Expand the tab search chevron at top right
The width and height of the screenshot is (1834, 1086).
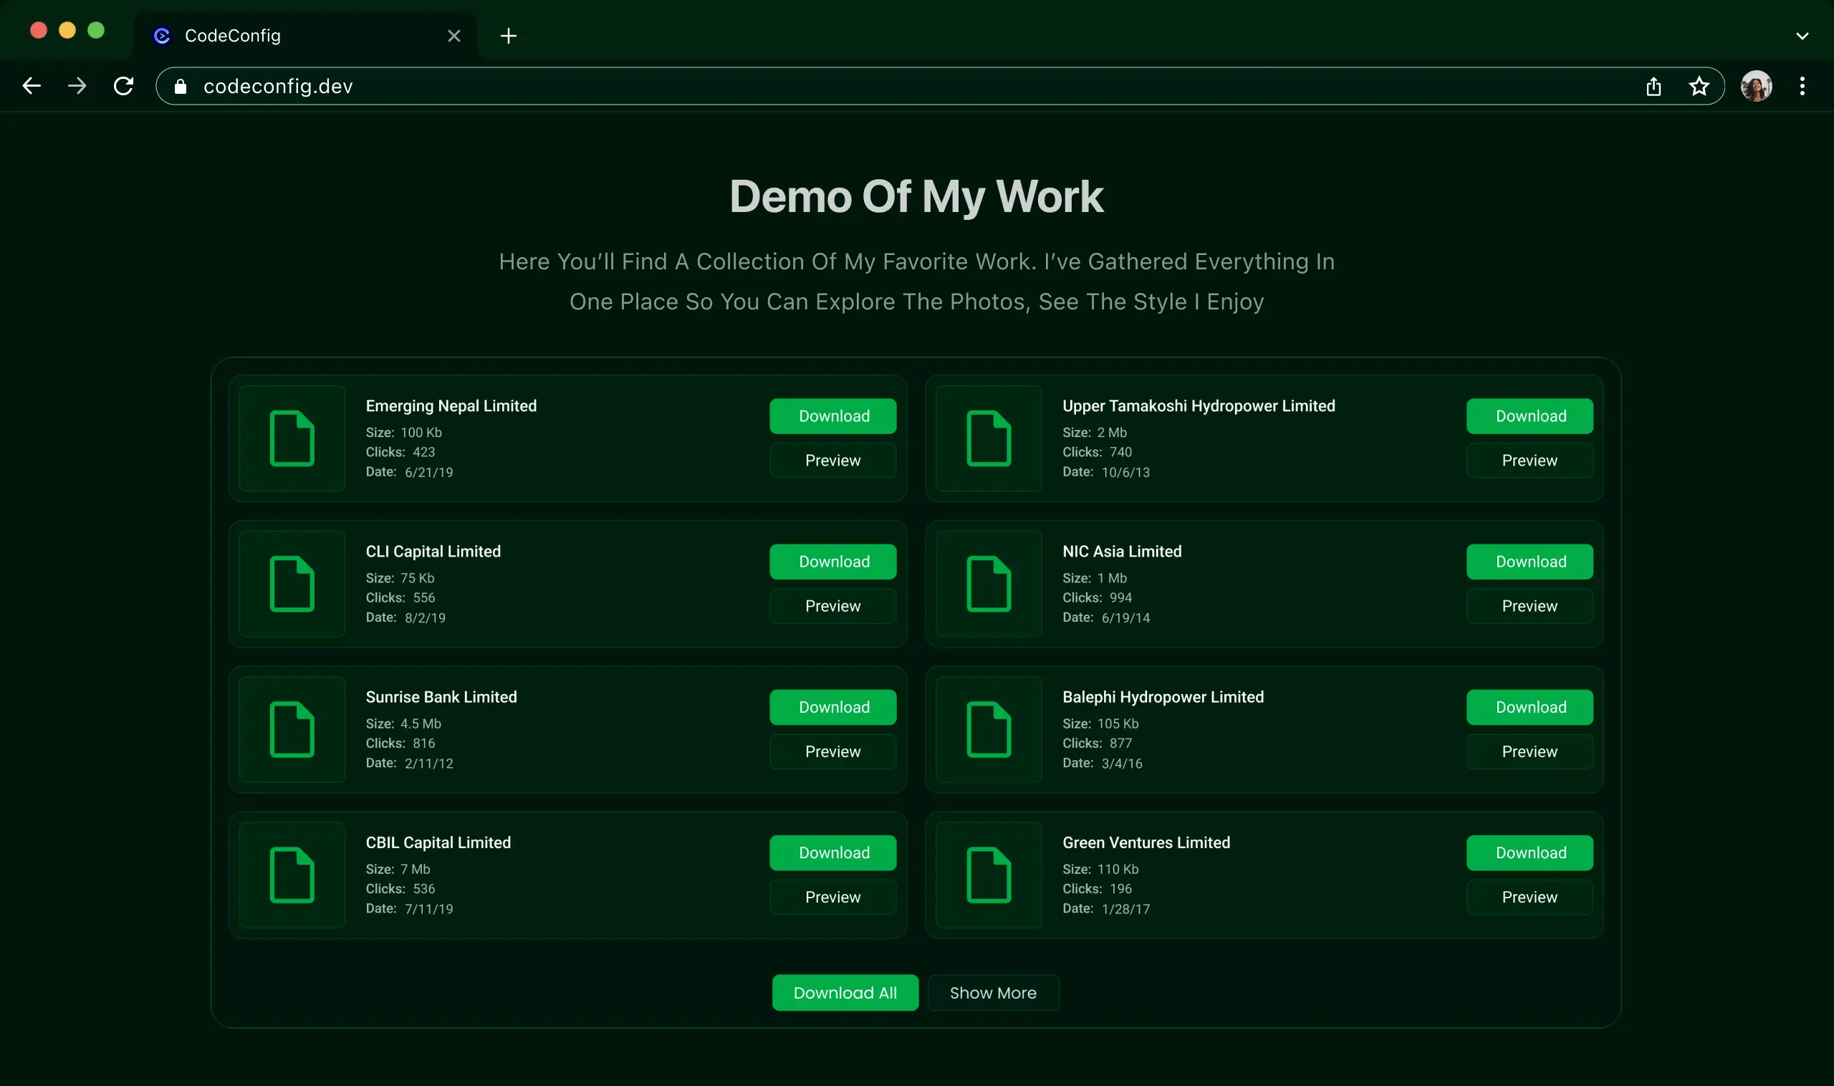click(1802, 36)
